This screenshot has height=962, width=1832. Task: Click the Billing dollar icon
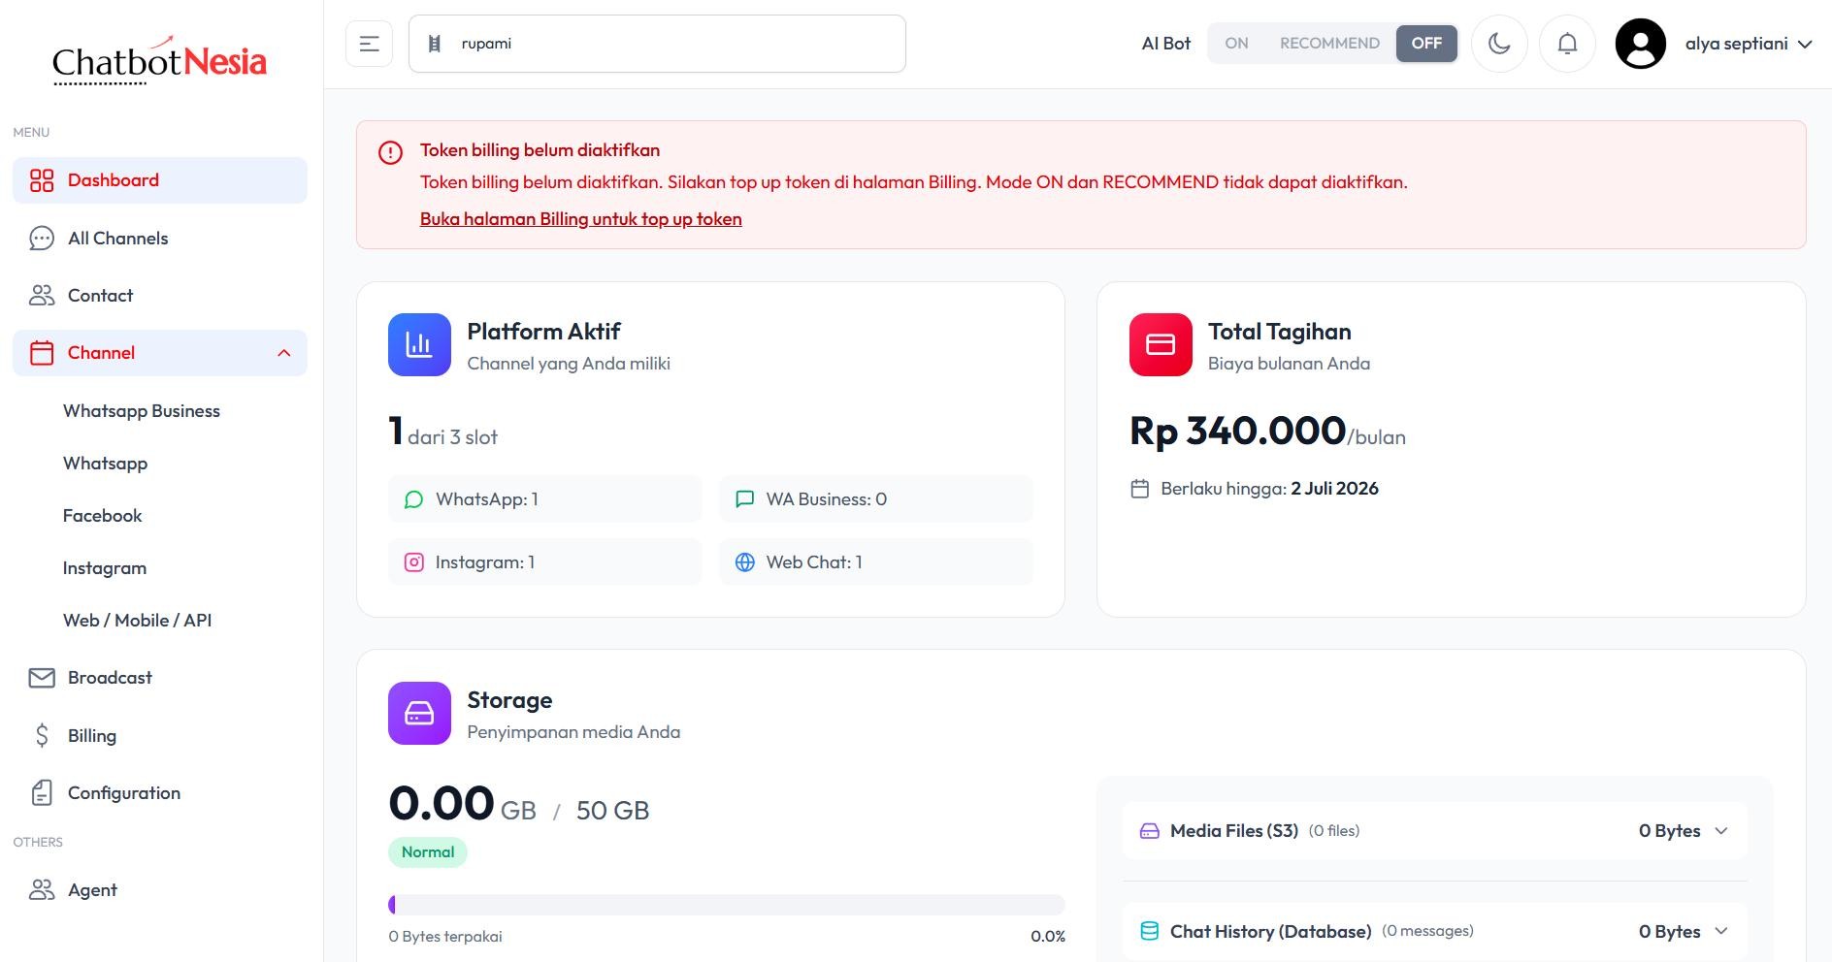[42, 736]
